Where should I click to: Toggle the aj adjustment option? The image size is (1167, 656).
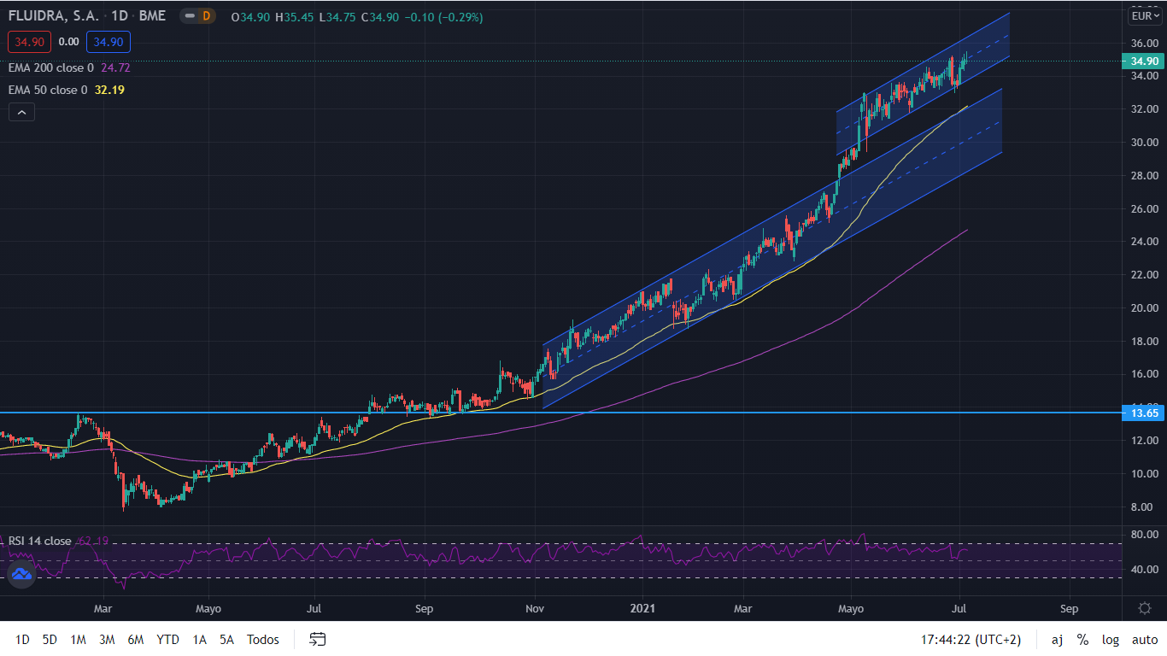[x=1057, y=640]
